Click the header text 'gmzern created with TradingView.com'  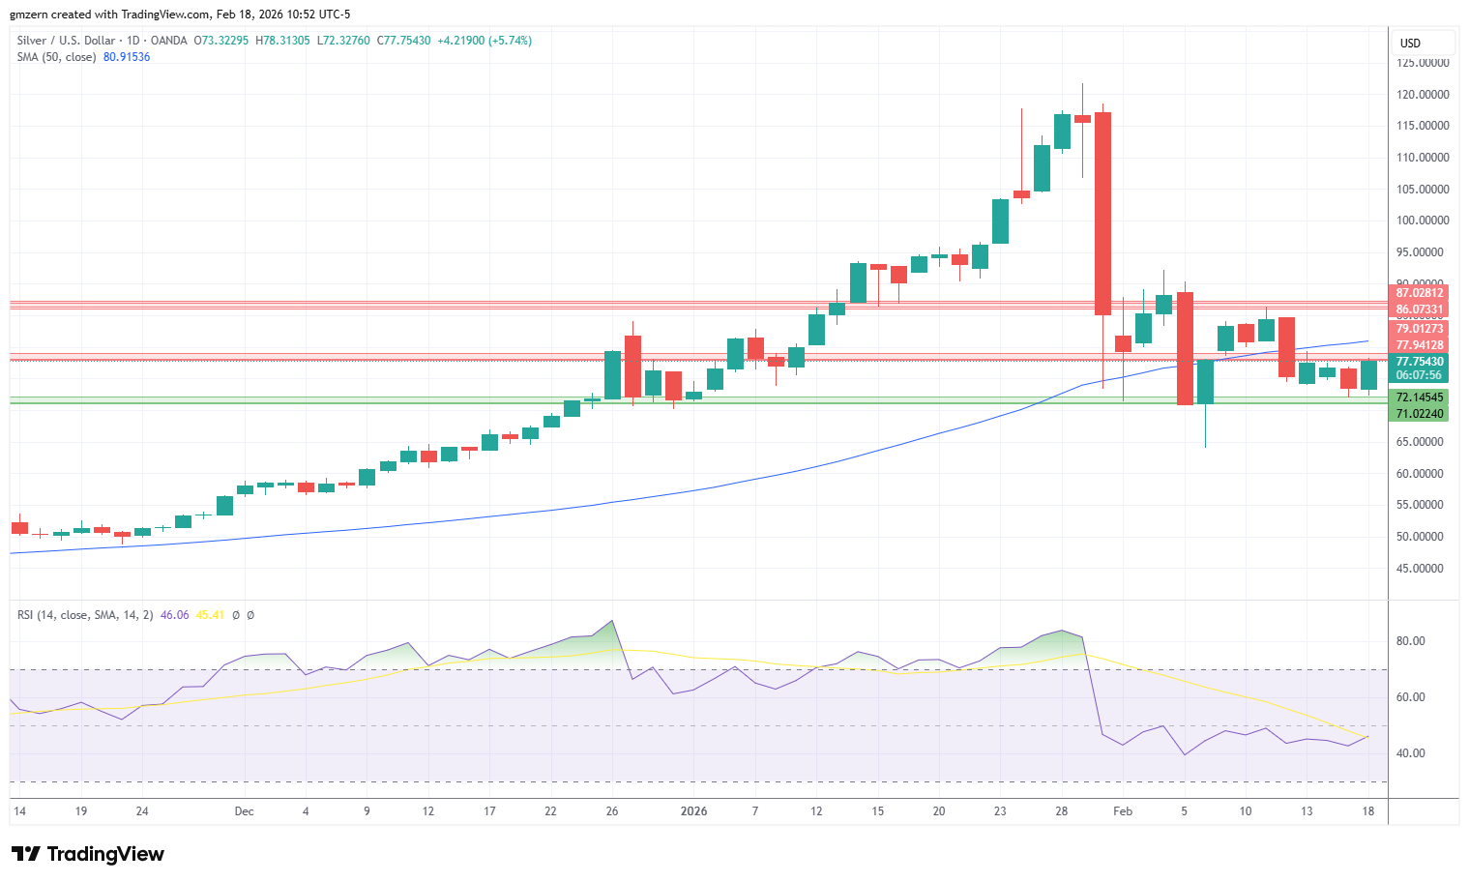(109, 15)
